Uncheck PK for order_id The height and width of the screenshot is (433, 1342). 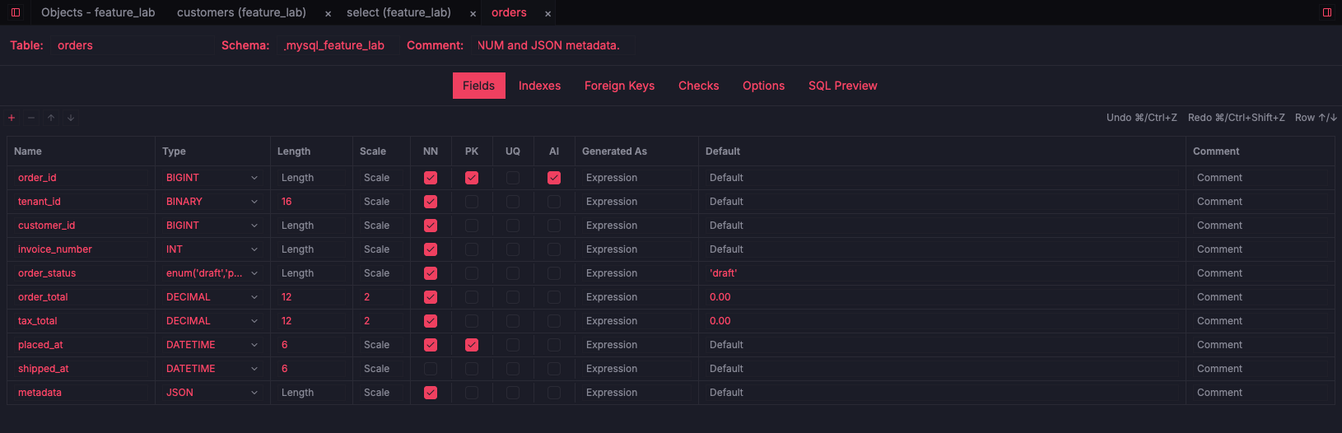click(x=472, y=178)
